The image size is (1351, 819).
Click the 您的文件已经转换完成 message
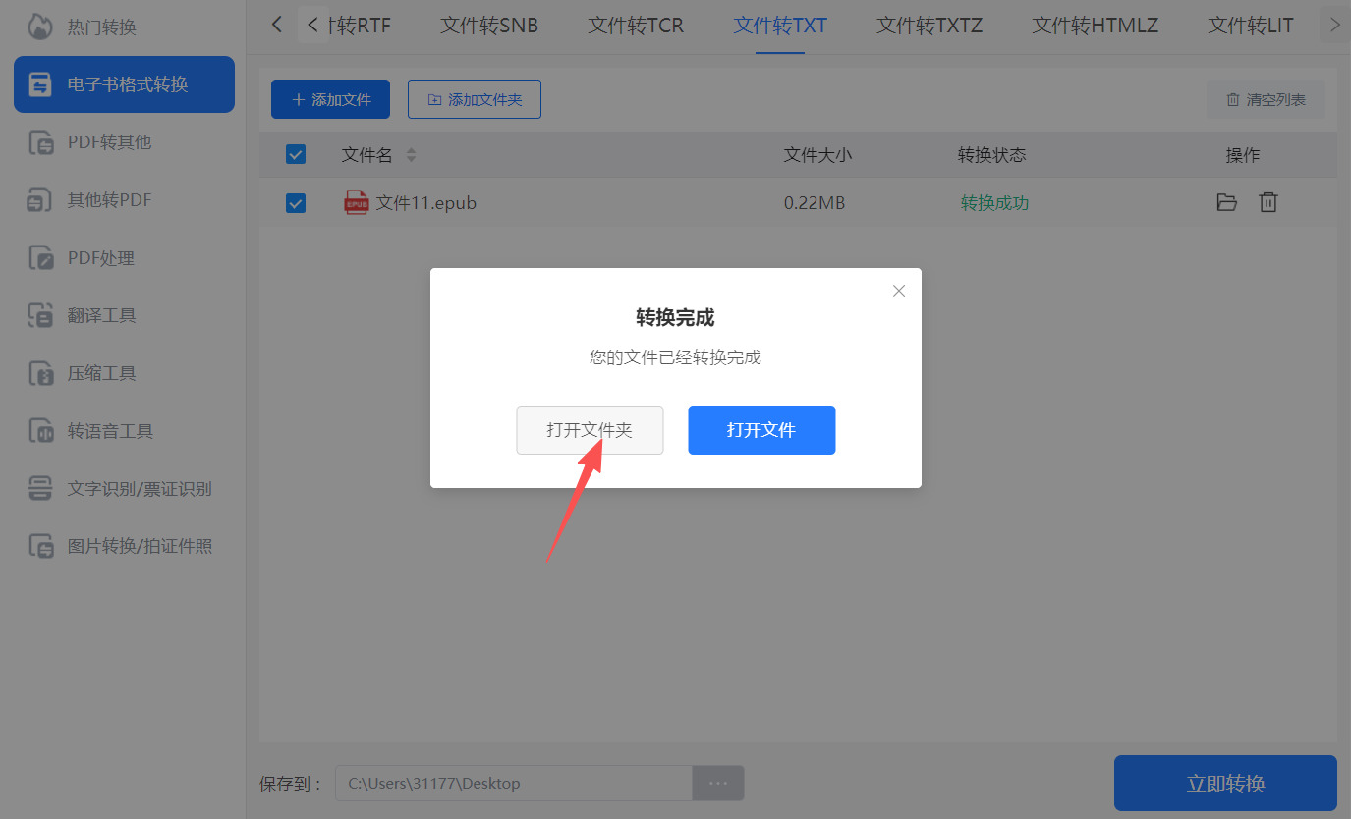tap(675, 357)
